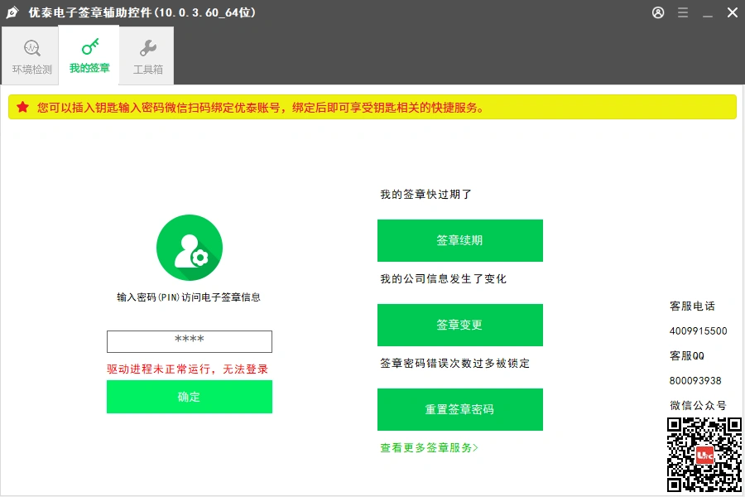Click the 签章续期 renewal button
The height and width of the screenshot is (497, 745).
pos(459,240)
